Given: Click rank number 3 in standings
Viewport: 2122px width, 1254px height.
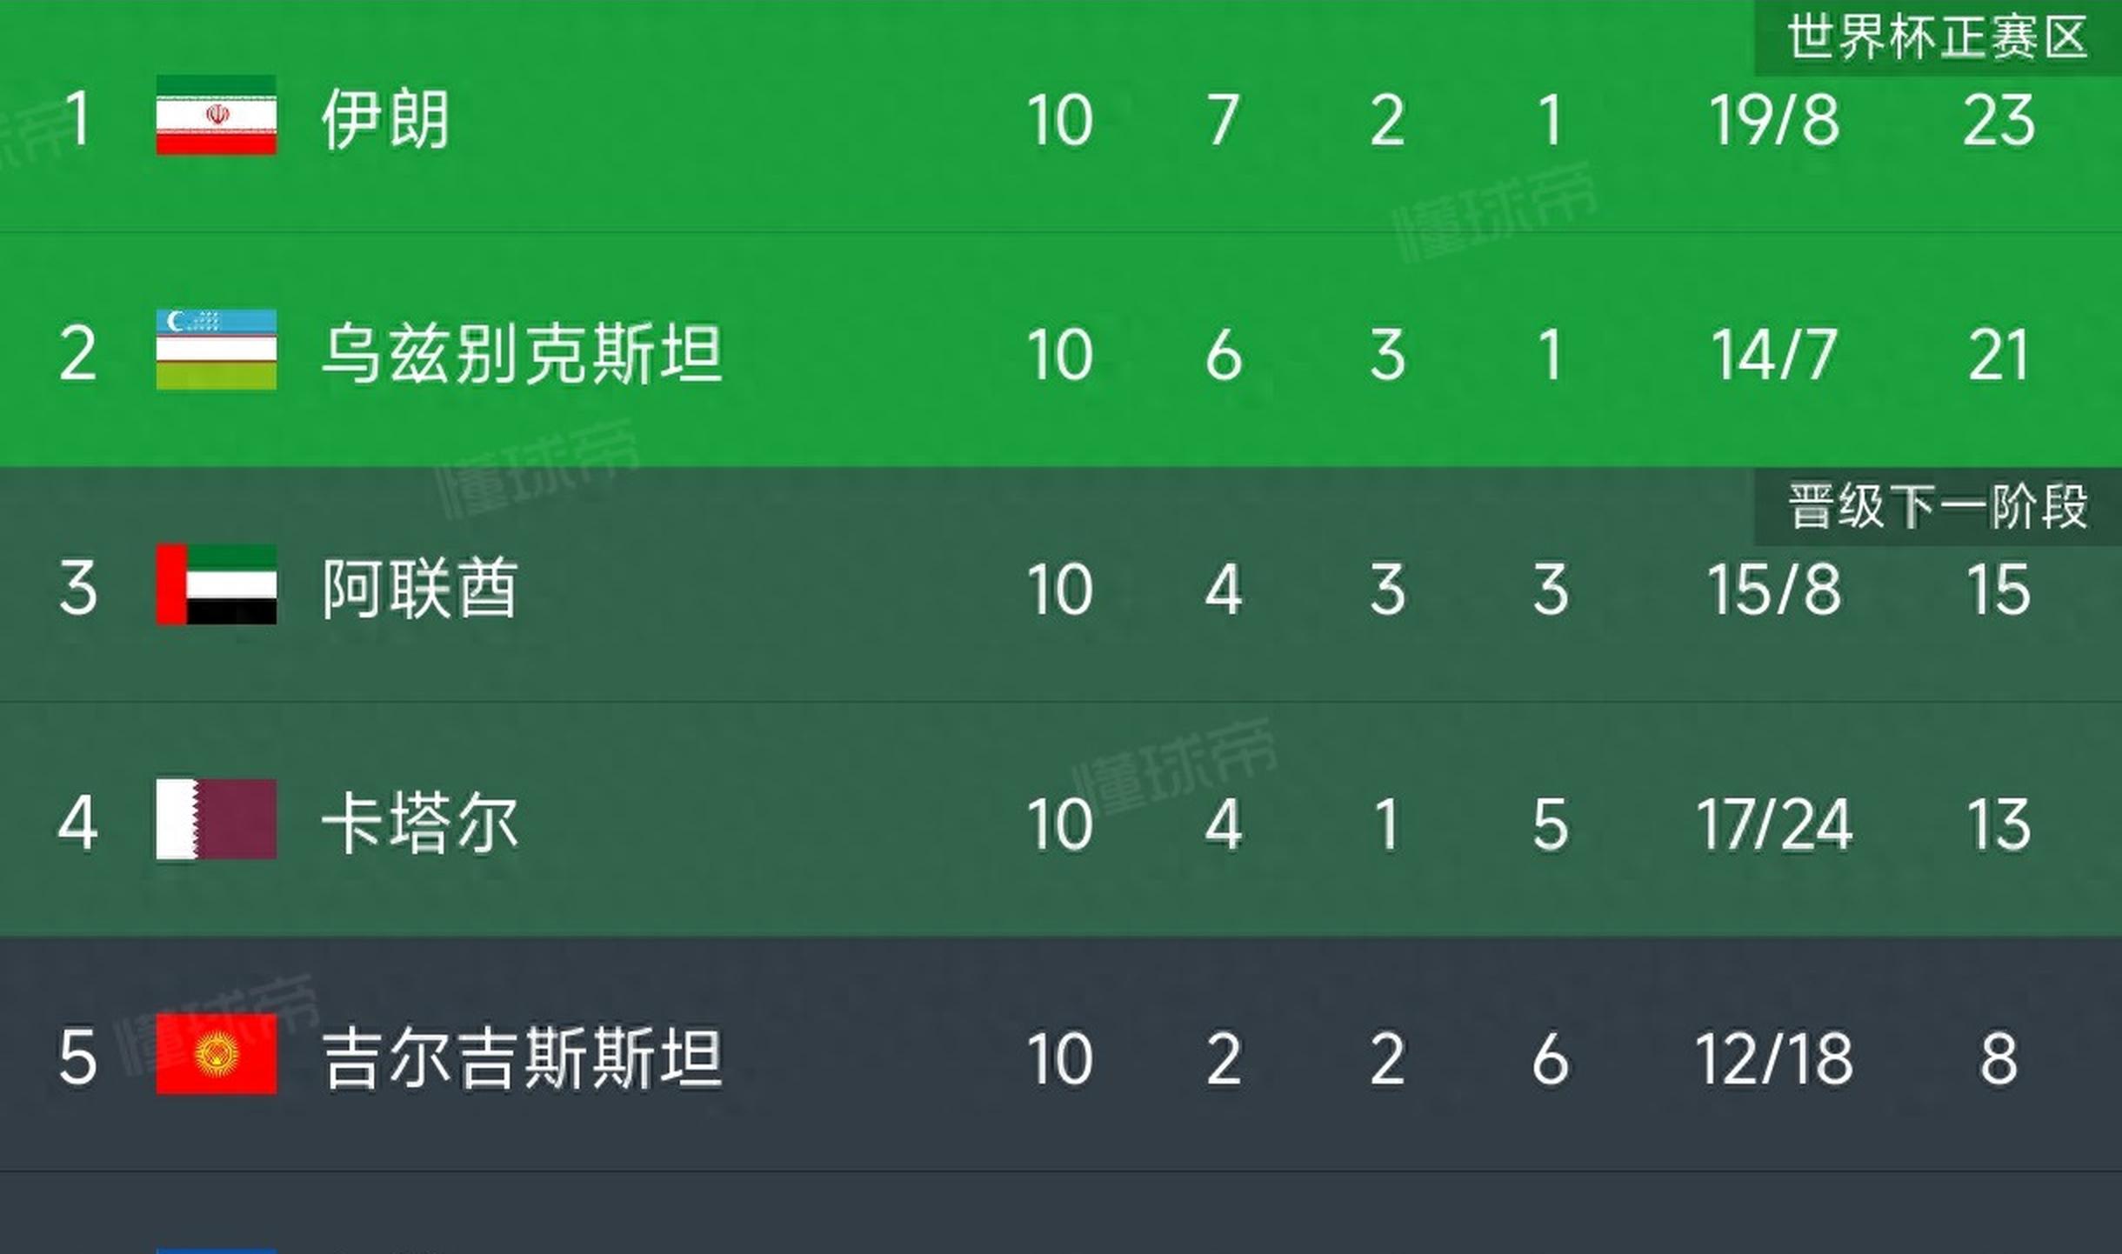Looking at the screenshot, I should tap(77, 589).
